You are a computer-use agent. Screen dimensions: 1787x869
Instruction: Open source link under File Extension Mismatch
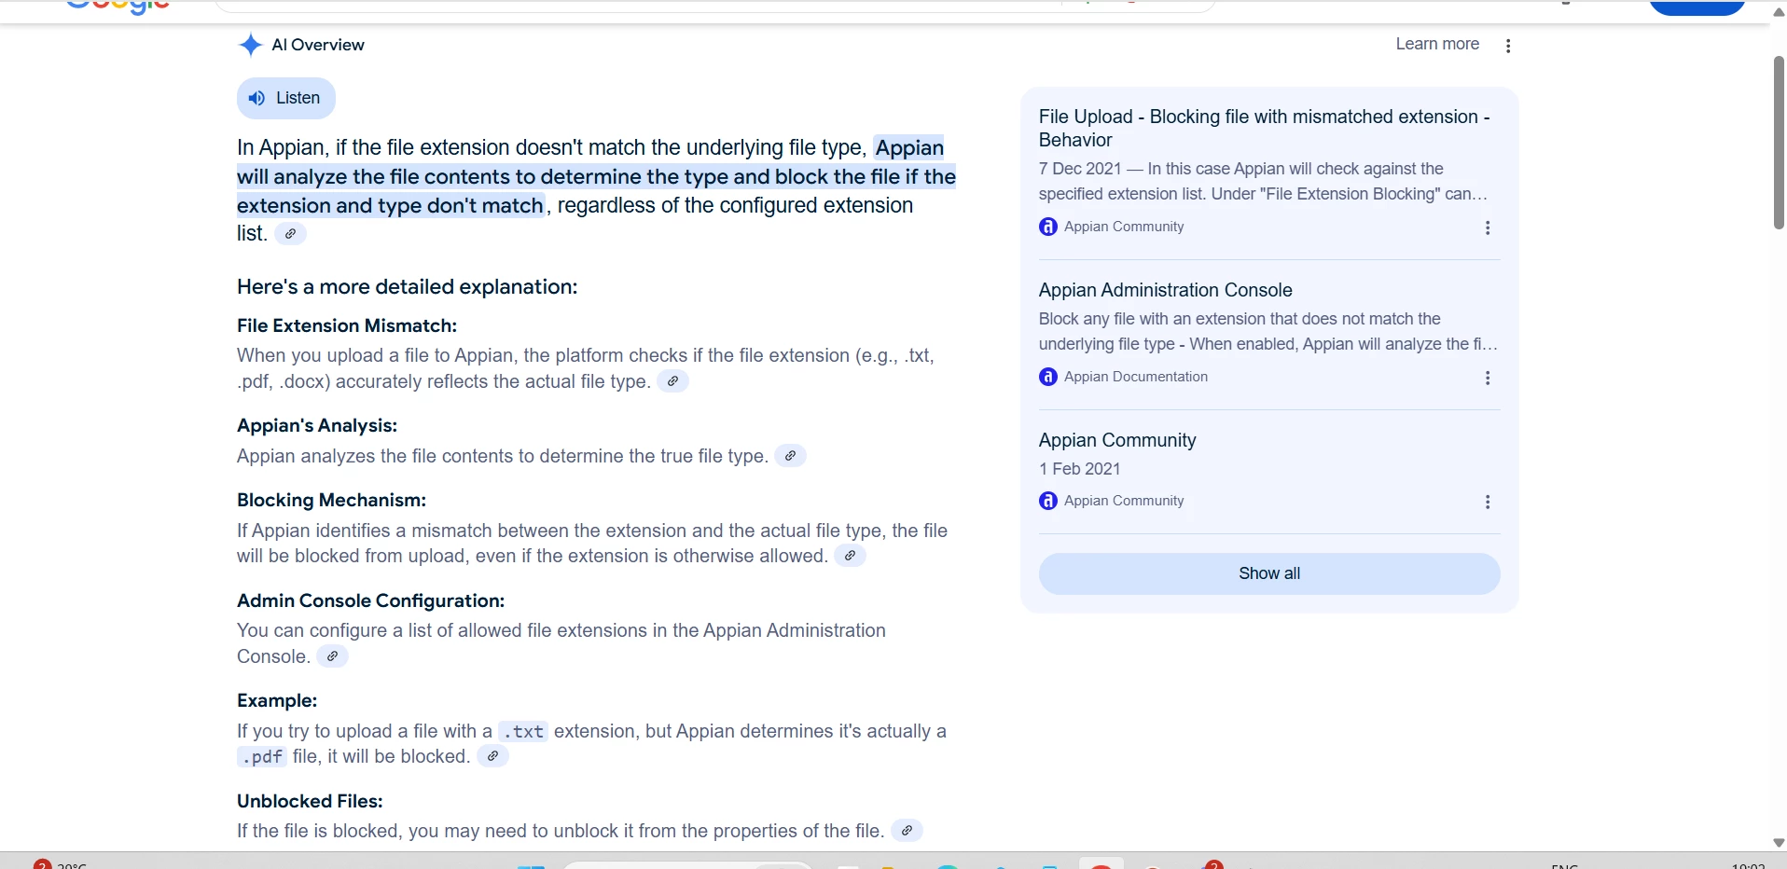pos(672,381)
